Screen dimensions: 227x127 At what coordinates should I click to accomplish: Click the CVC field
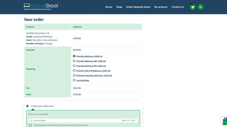click(x=133, y=121)
